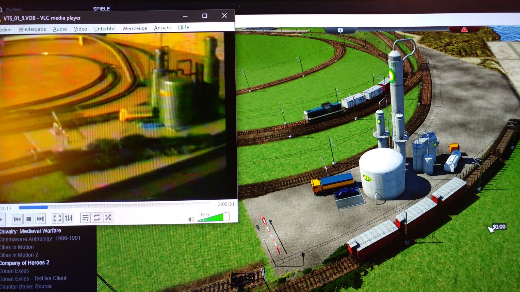Toggle shuffle random playback
This screenshot has height=292, width=520.
point(108,217)
